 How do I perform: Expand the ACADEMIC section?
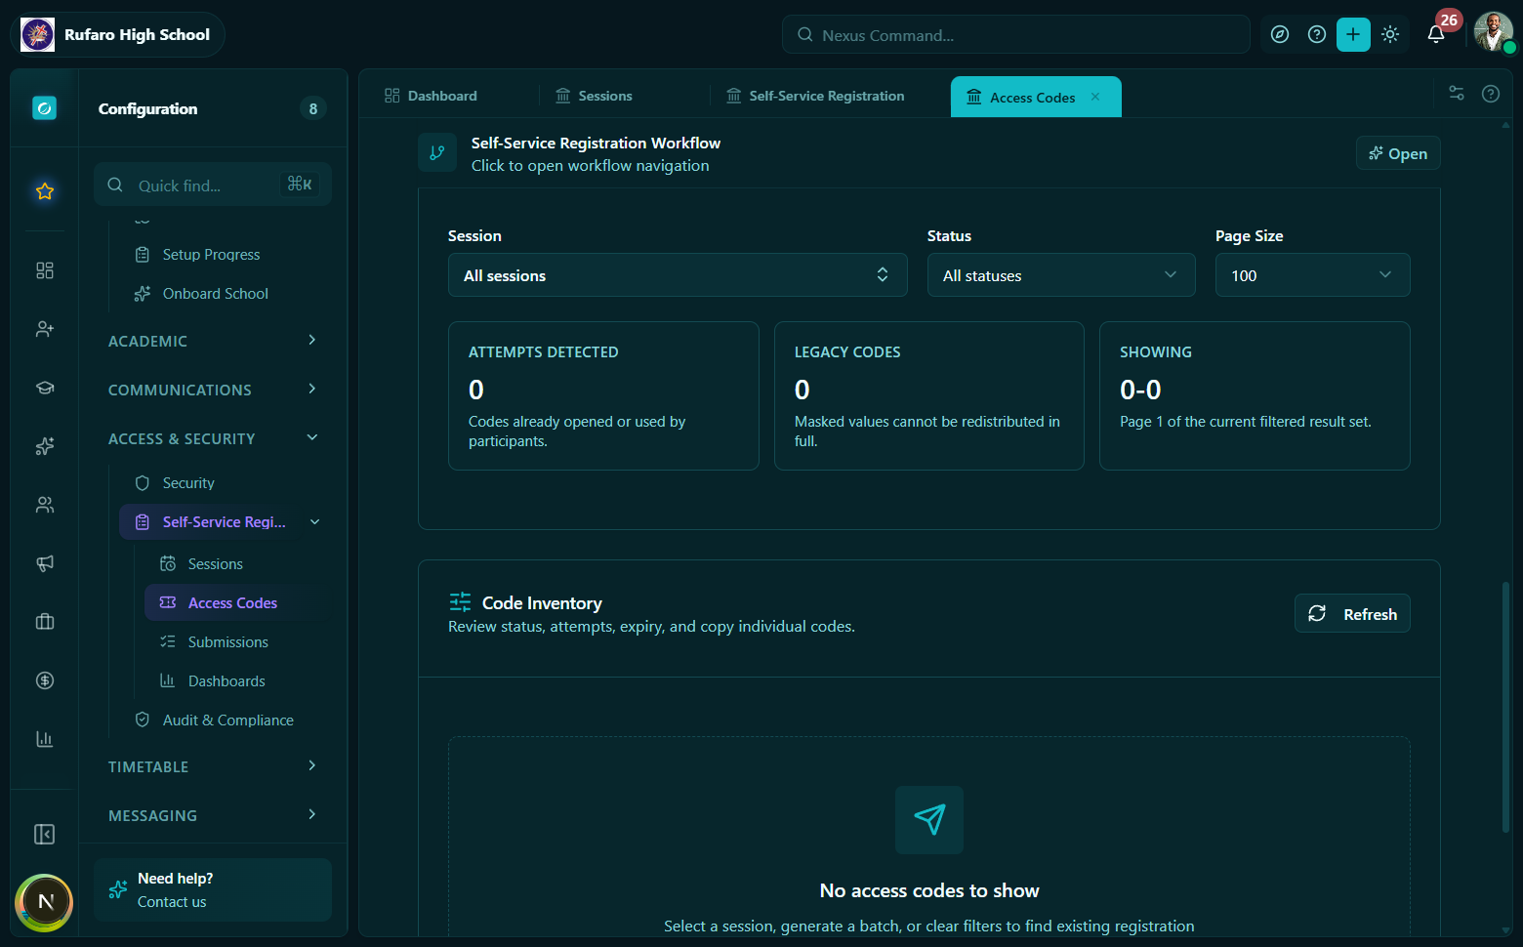(213, 341)
